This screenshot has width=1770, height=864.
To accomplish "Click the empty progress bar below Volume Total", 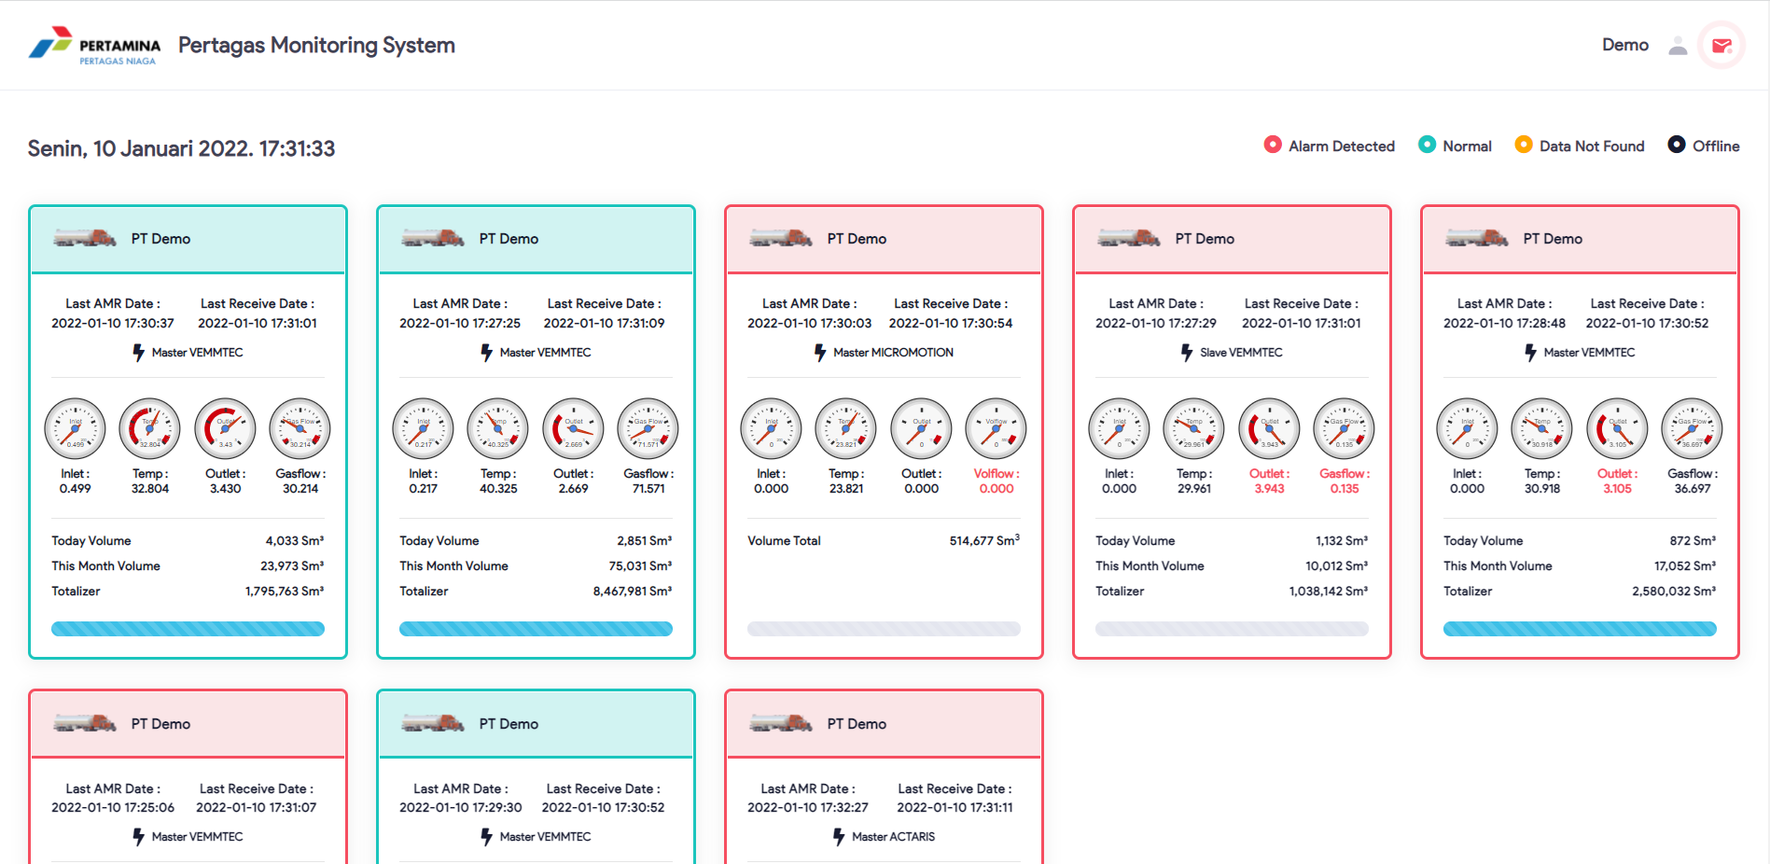I will tap(884, 629).
